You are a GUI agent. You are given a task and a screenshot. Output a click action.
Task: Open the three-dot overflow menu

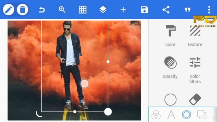209,10
